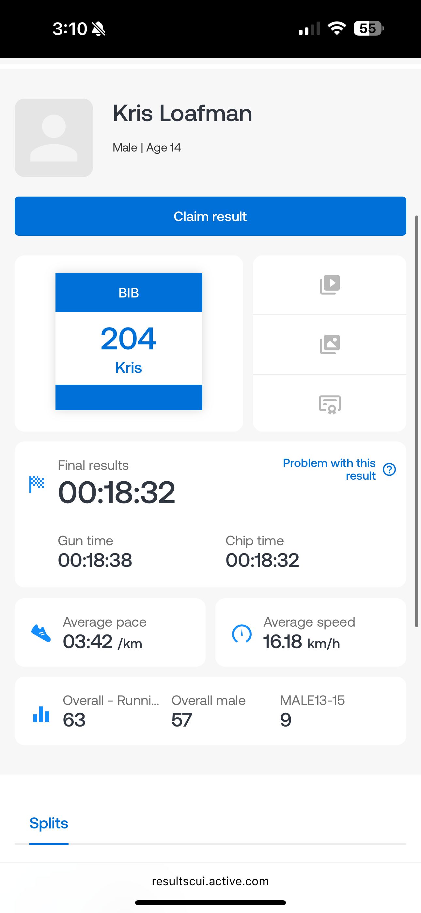Tap the Claim result button
The height and width of the screenshot is (913, 421).
[x=210, y=216]
